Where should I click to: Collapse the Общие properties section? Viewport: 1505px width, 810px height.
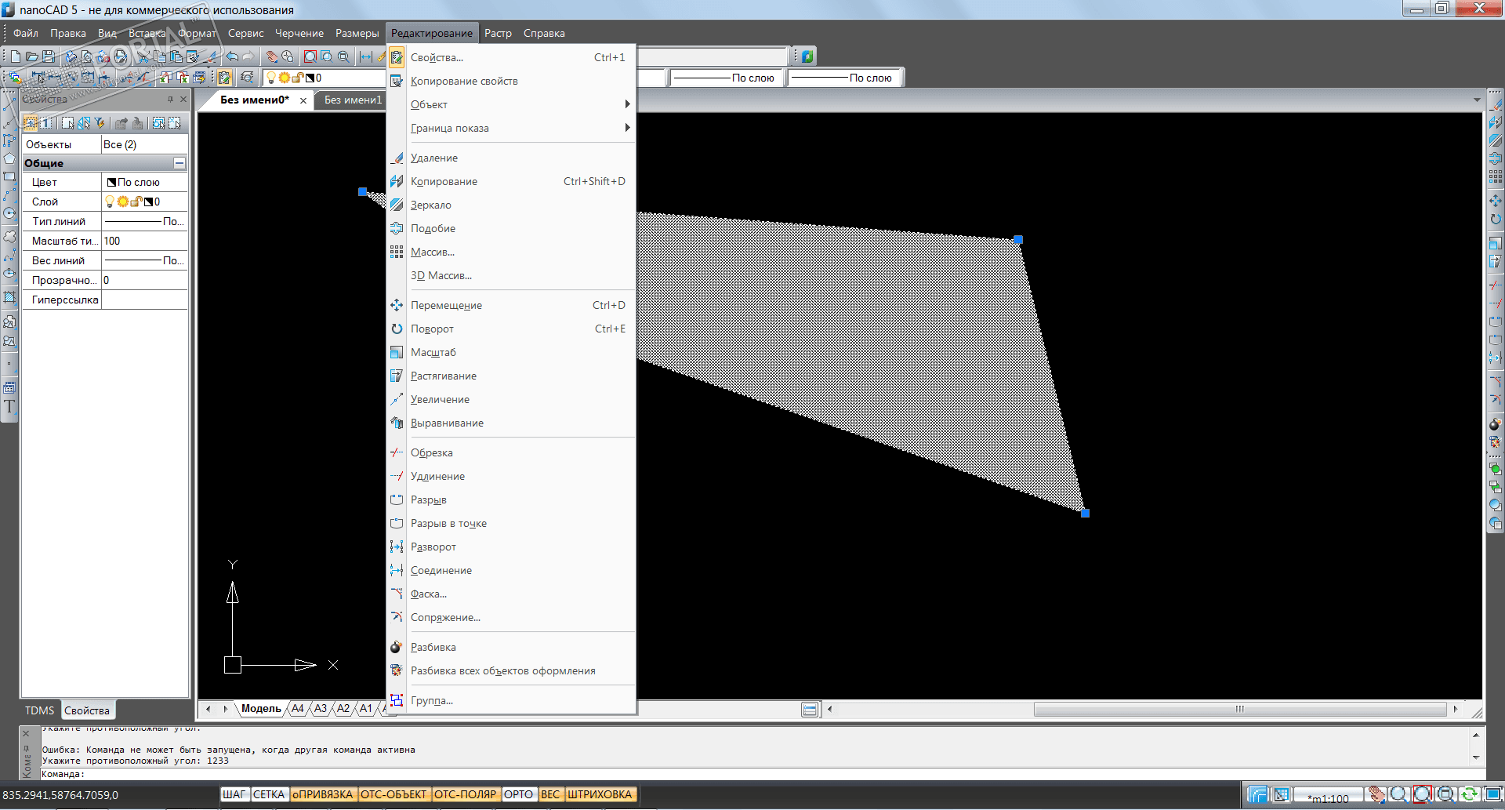coord(180,163)
